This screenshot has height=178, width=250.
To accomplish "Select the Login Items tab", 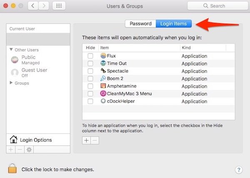I will (x=171, y=24).
